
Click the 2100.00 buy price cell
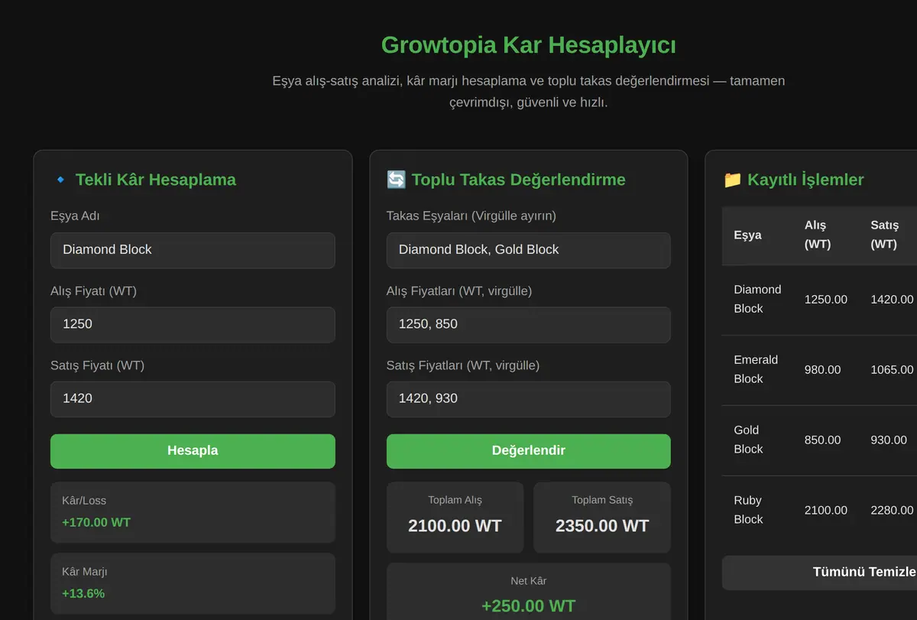click(x=826, y=511)
